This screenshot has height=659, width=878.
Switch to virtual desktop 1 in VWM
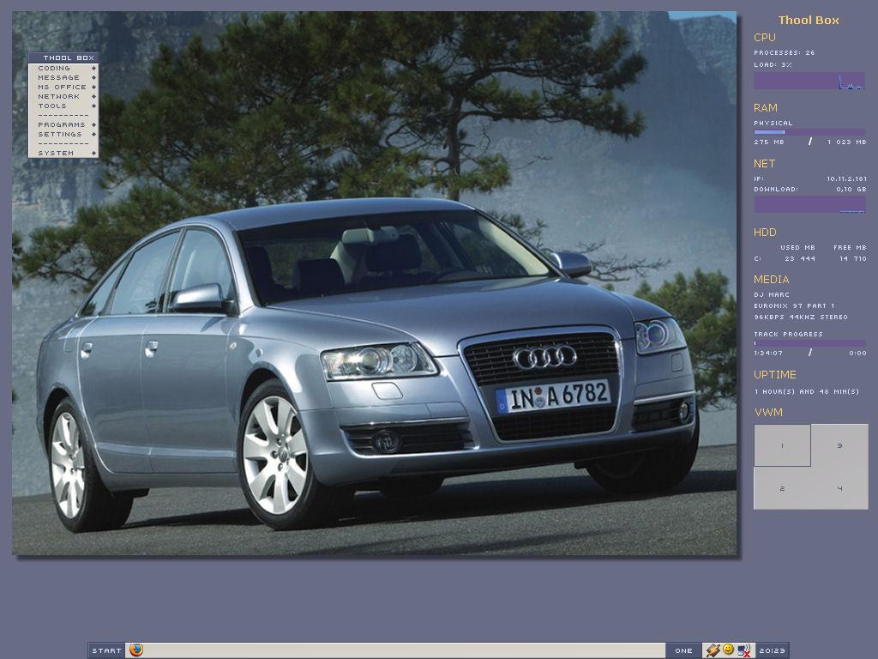pos(782,445)
